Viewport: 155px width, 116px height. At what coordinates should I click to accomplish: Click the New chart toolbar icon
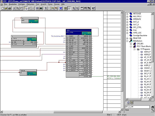point(3,8)
